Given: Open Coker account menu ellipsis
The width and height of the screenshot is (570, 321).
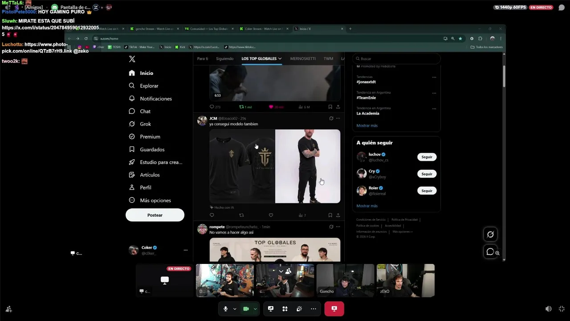Looking at the screenshot, I should (x=186, y=250).
